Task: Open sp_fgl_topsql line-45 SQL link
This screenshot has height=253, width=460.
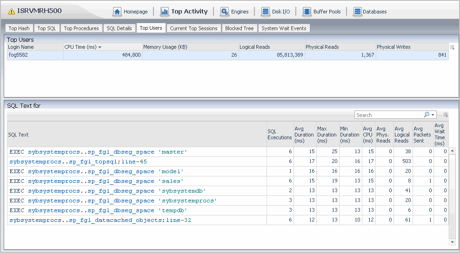Action: tap(78, 162)
